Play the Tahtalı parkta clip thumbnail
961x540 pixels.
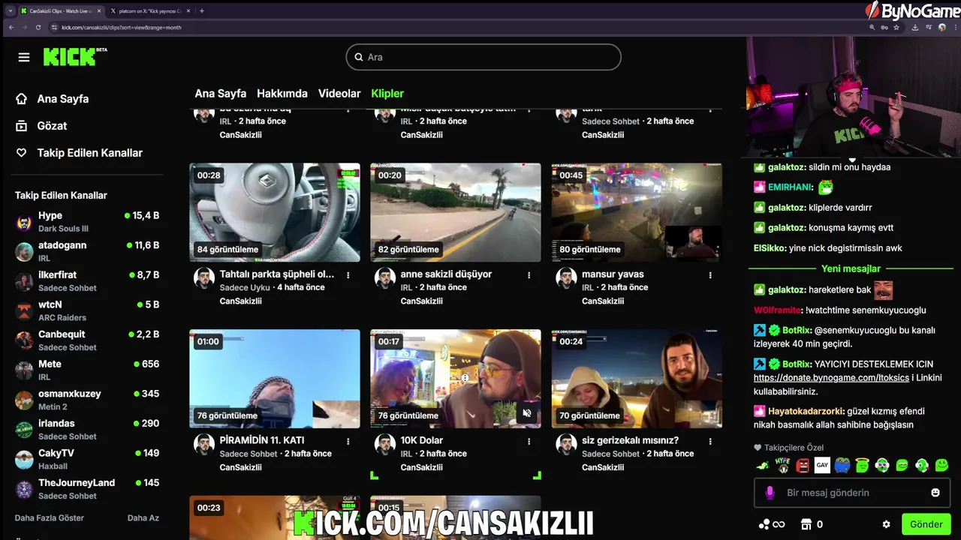click(x=275, y=212)
